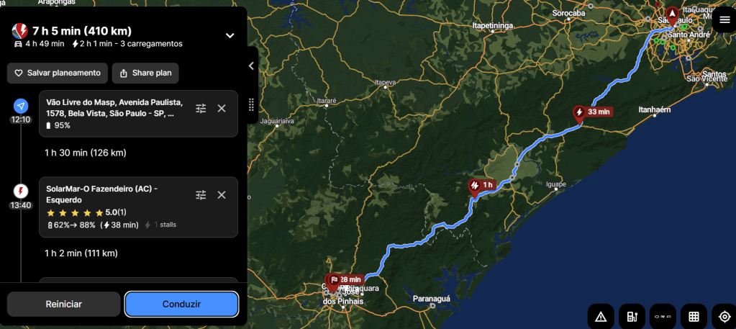Screen dimensions: 736x329
Task: Grab the panel resize drag handle
Action: pyautogui.click(x=251, y=104)
